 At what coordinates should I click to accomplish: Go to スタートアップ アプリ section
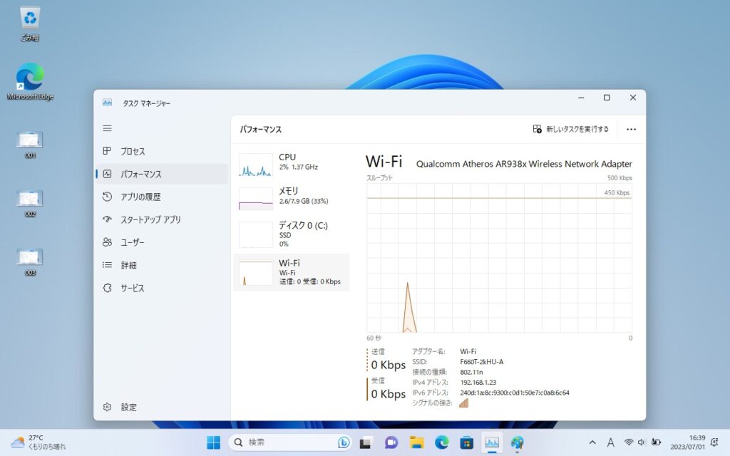coord(150,219)
